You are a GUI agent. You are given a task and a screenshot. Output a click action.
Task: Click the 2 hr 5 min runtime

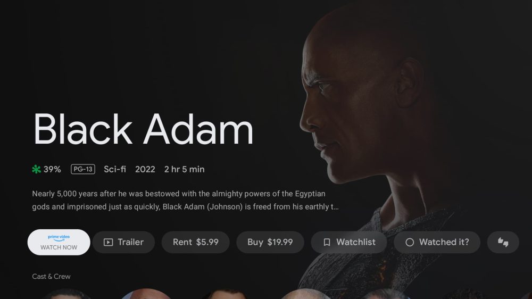click(x=184, y=169)
